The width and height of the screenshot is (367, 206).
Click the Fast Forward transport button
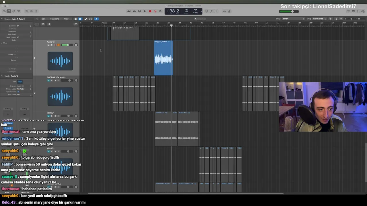(x=134, y=11)
